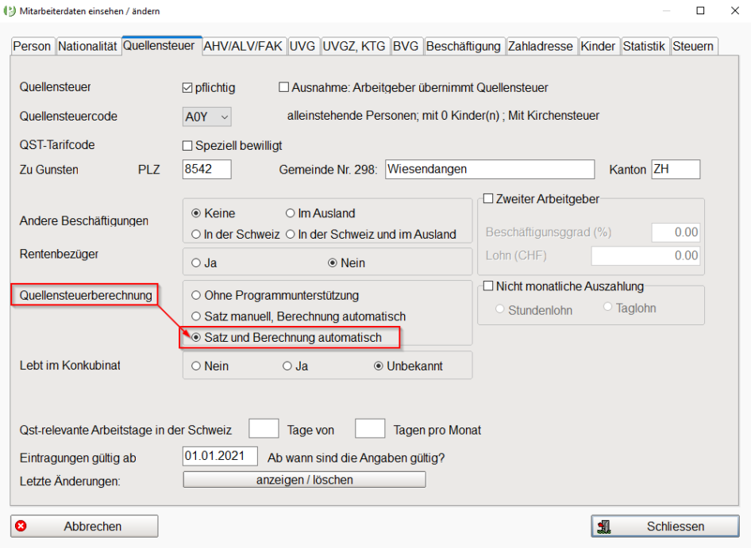Viewport: 751px width, 548px height.
Task: Open the AHV/ALV/FAK tab
Action: pos(243,47)
